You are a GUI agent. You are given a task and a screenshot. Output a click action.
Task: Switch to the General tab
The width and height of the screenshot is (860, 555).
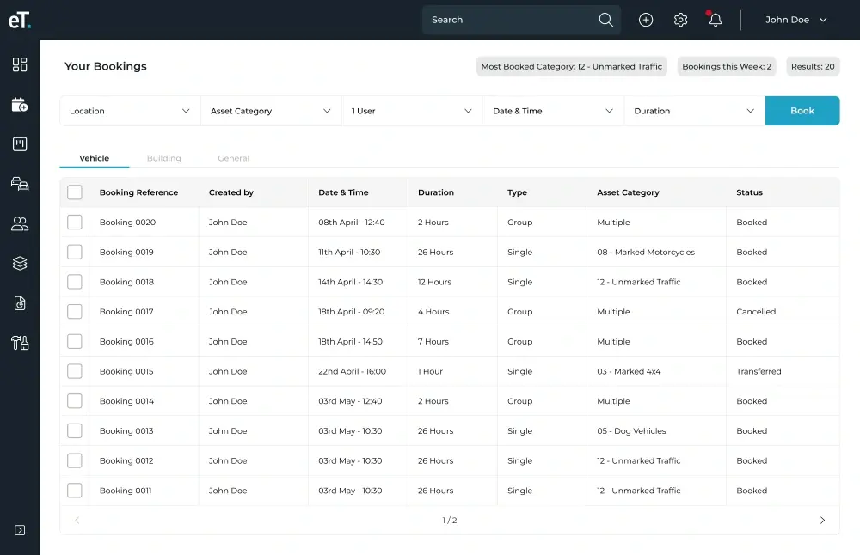(233, 158)
